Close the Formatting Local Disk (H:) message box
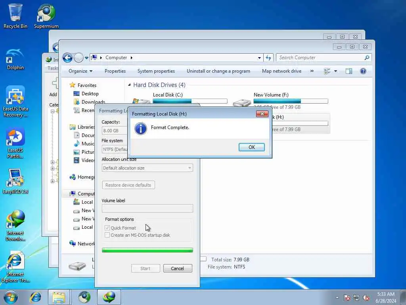 262,114
